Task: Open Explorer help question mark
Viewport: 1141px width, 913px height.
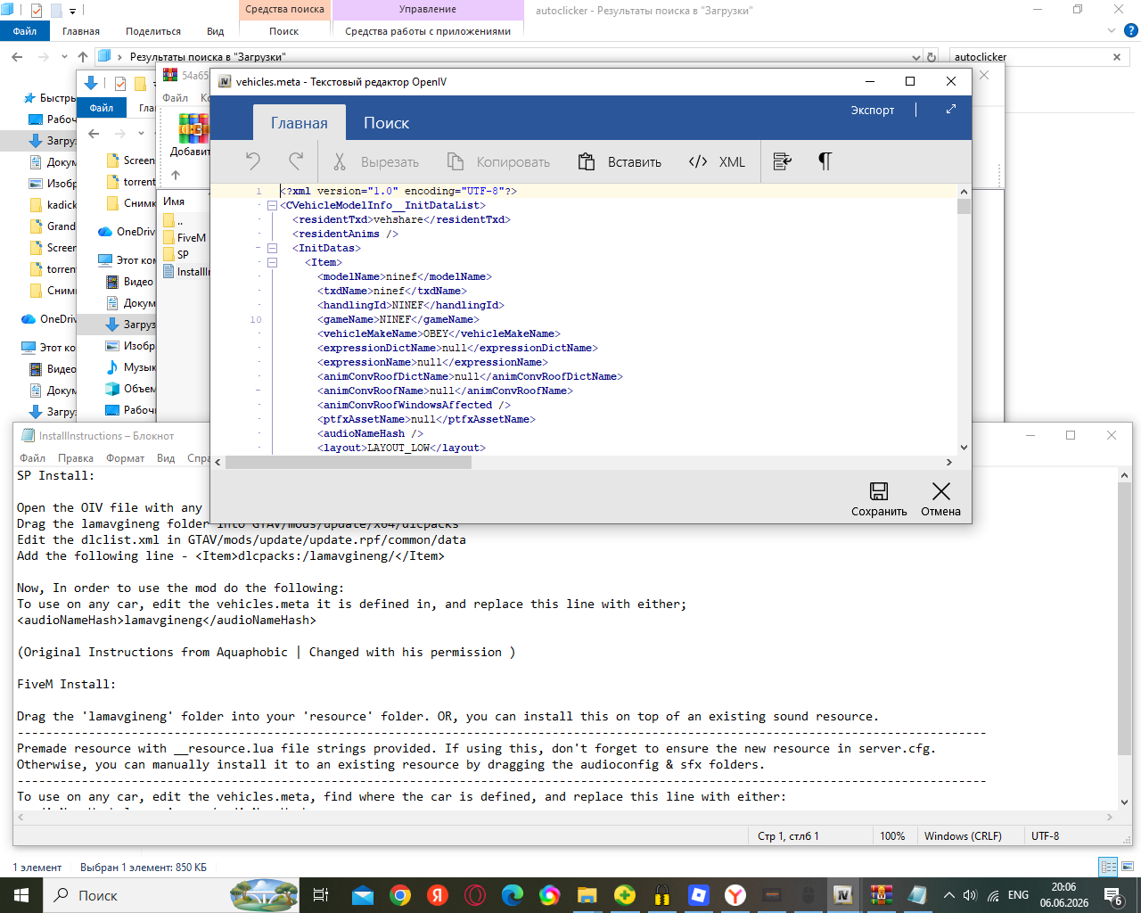Action: pos(1133,31)
